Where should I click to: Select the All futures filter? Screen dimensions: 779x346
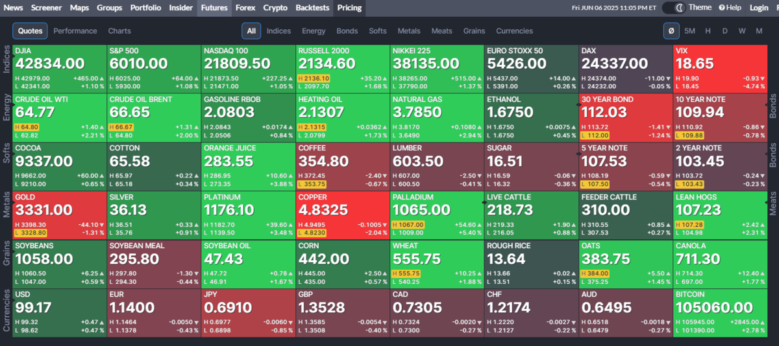(251, 30)
